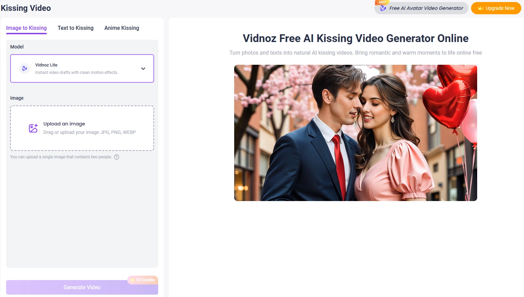
Task: Click the 10 Credits badge label
Action: [145, 280]
